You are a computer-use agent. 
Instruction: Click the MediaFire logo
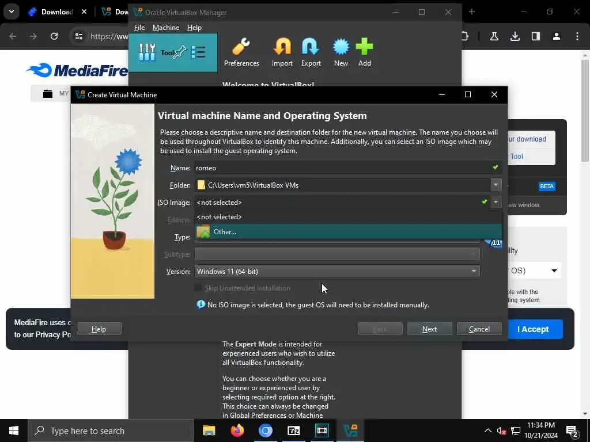coord(77,70)
